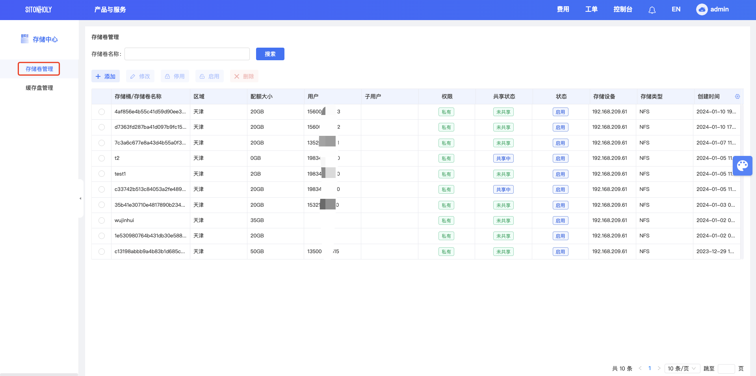The height and width of the screenshot is (376, 756).
Task: Select radio for row d7363fd287ba41d097b9fc15
Action: pos(102,127)
